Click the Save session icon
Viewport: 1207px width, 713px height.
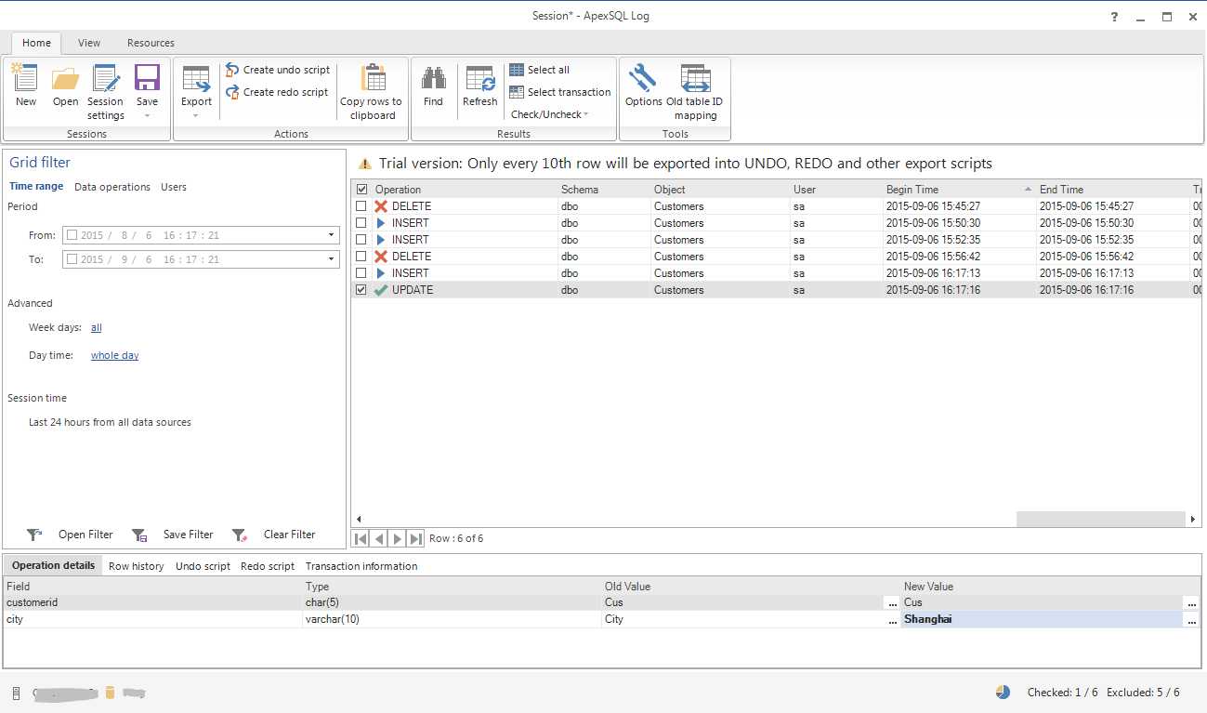point(147,78)
